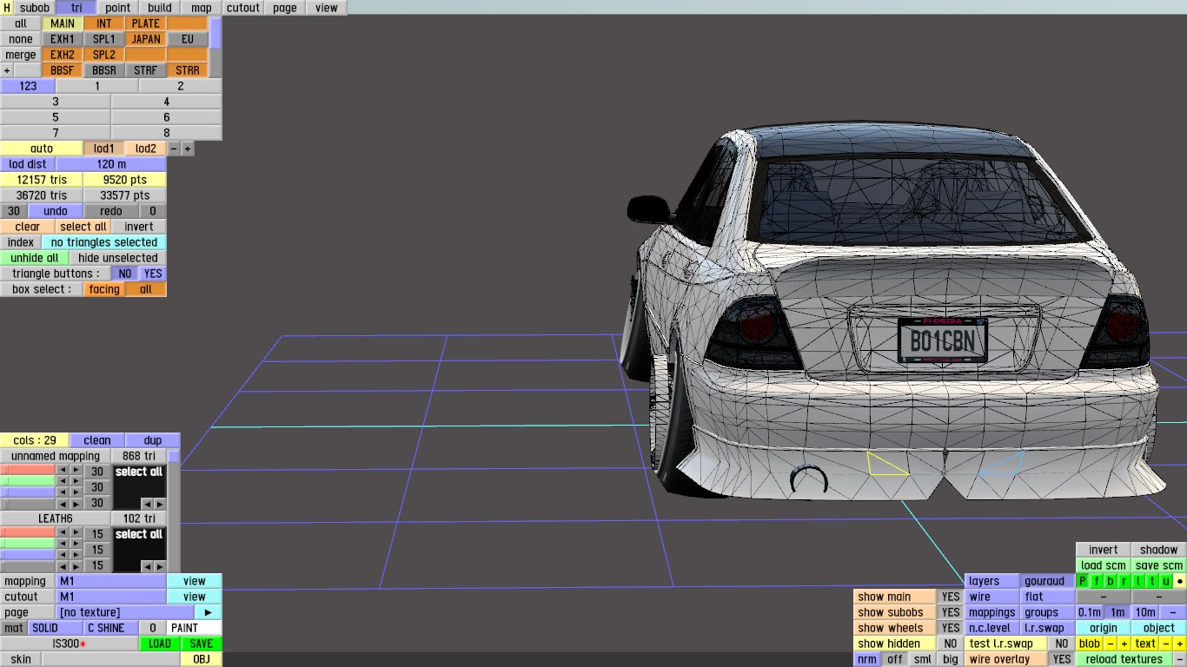Switch to the f front view button
The width and height of the screenshot is (1187, 667).
pos(1097,581)
